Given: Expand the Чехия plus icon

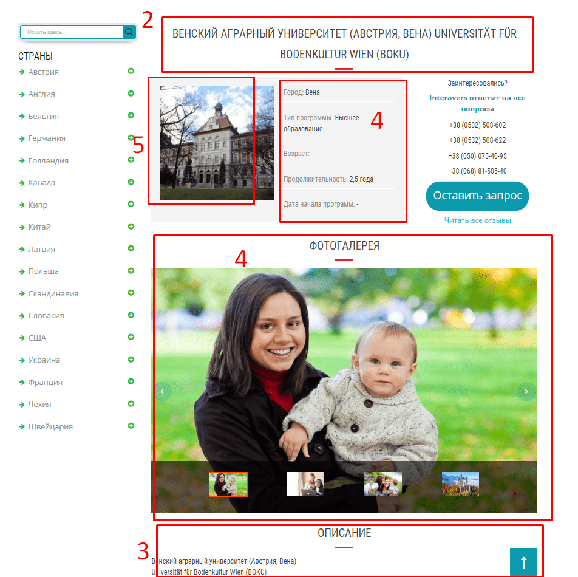Looking at the screenshot, I should click(x=131, y=404).
